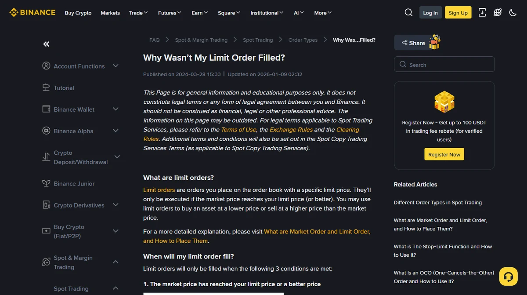Open Markets in top navigation
This screenshot has width=527, height=295.
(110, 13)
